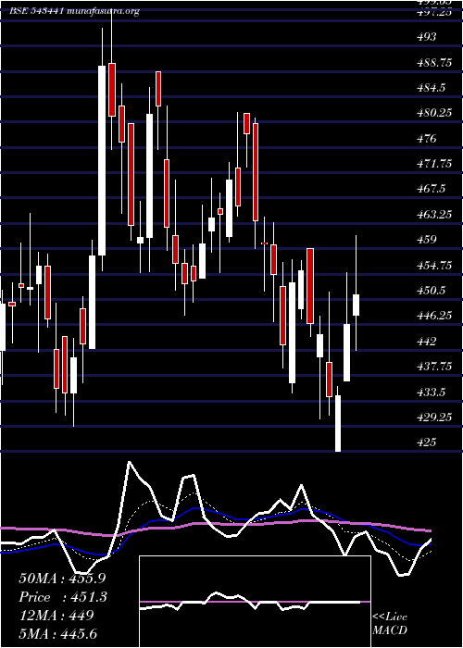Click the MACD inset chart box
Image resolution: width=463 pixels, height=648 pixels.
point(255,602)
